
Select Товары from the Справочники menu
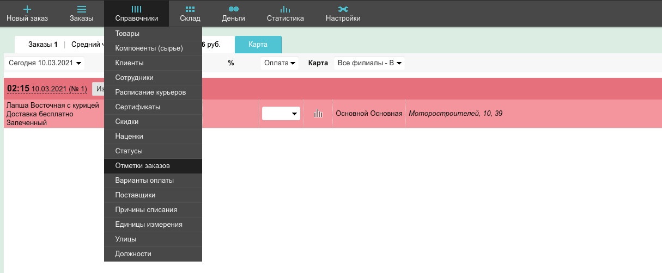(x=127, y=34)
